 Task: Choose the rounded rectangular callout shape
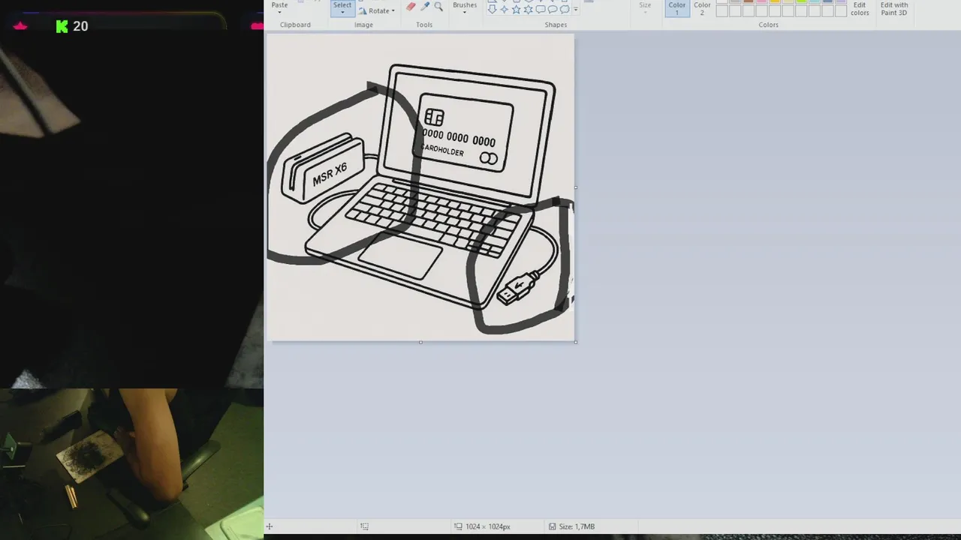pos(541,10)
